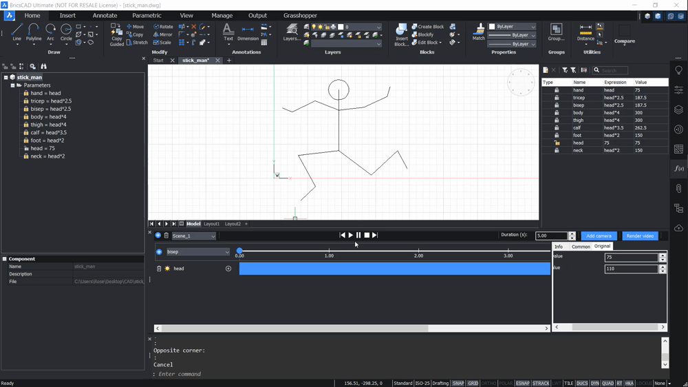Screen dimensions: 688x387
Task: Open ByLayer color dropdown
Action: [x=513, y=26]
